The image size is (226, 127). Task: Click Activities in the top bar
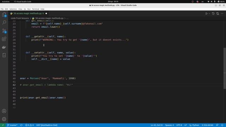point(6,1)
